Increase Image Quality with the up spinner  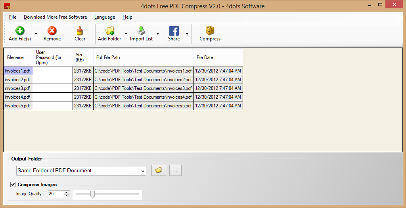[x=67, y=192]
